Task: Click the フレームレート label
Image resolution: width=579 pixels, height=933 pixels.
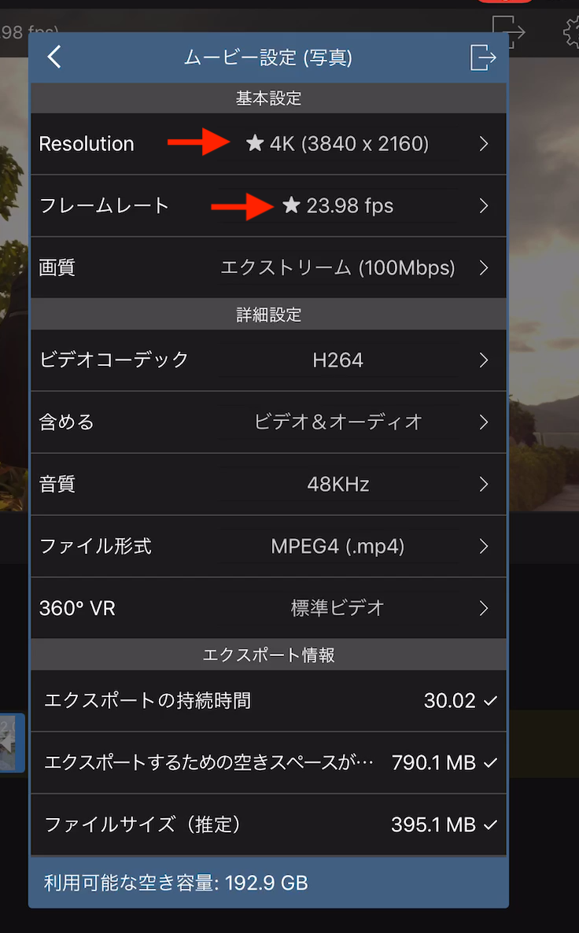Action: point(104,206)
